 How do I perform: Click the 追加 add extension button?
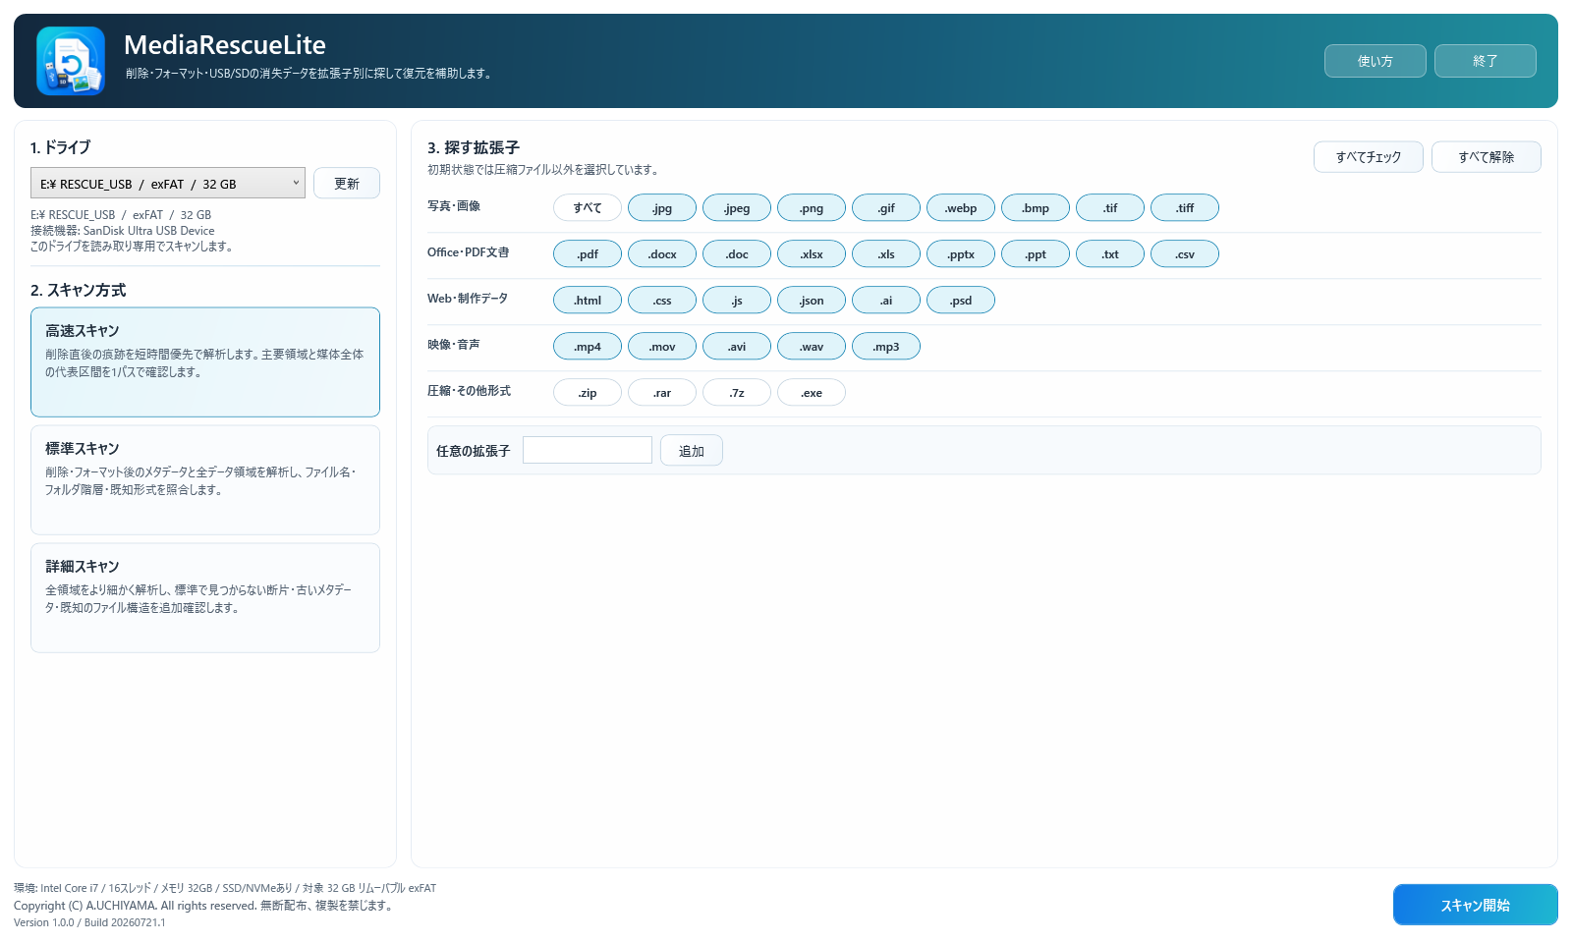click(692, 451)
